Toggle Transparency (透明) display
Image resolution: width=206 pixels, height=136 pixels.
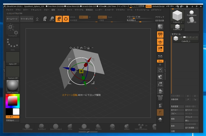pyautogui.click(x=160, y=105)
